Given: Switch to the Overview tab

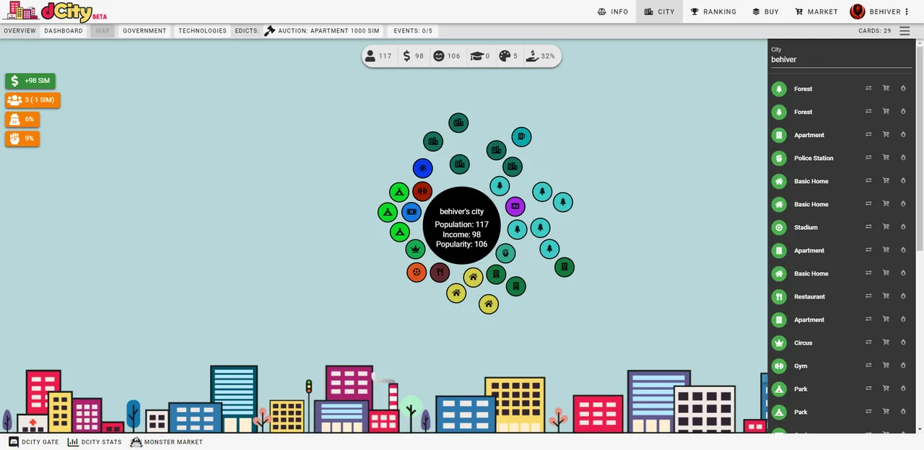Looking at the screenshot, I should point(19,31).
